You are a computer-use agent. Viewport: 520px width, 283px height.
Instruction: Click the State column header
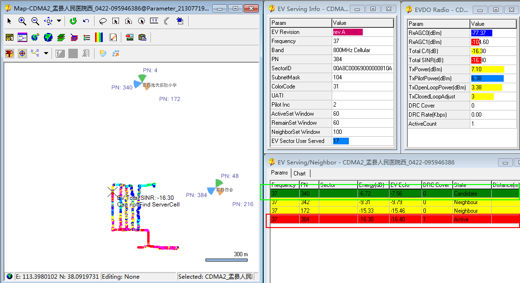472,185
